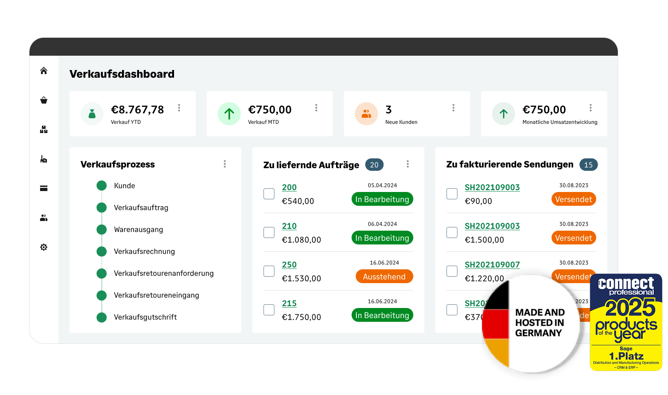Open Settings via the gear icon
The height and width of the screenshot is (395, 668).
pos(43,247)
